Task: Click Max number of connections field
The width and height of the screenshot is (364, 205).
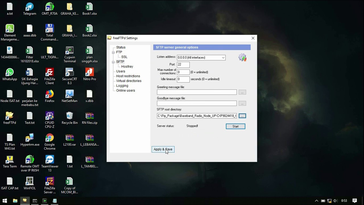Action: tap(183, 72)
